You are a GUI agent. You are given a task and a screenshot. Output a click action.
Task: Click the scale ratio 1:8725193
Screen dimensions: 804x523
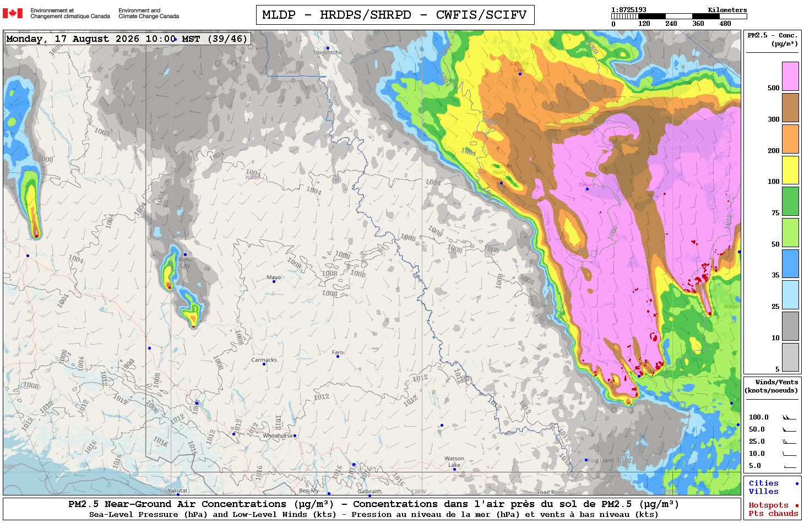629,10
